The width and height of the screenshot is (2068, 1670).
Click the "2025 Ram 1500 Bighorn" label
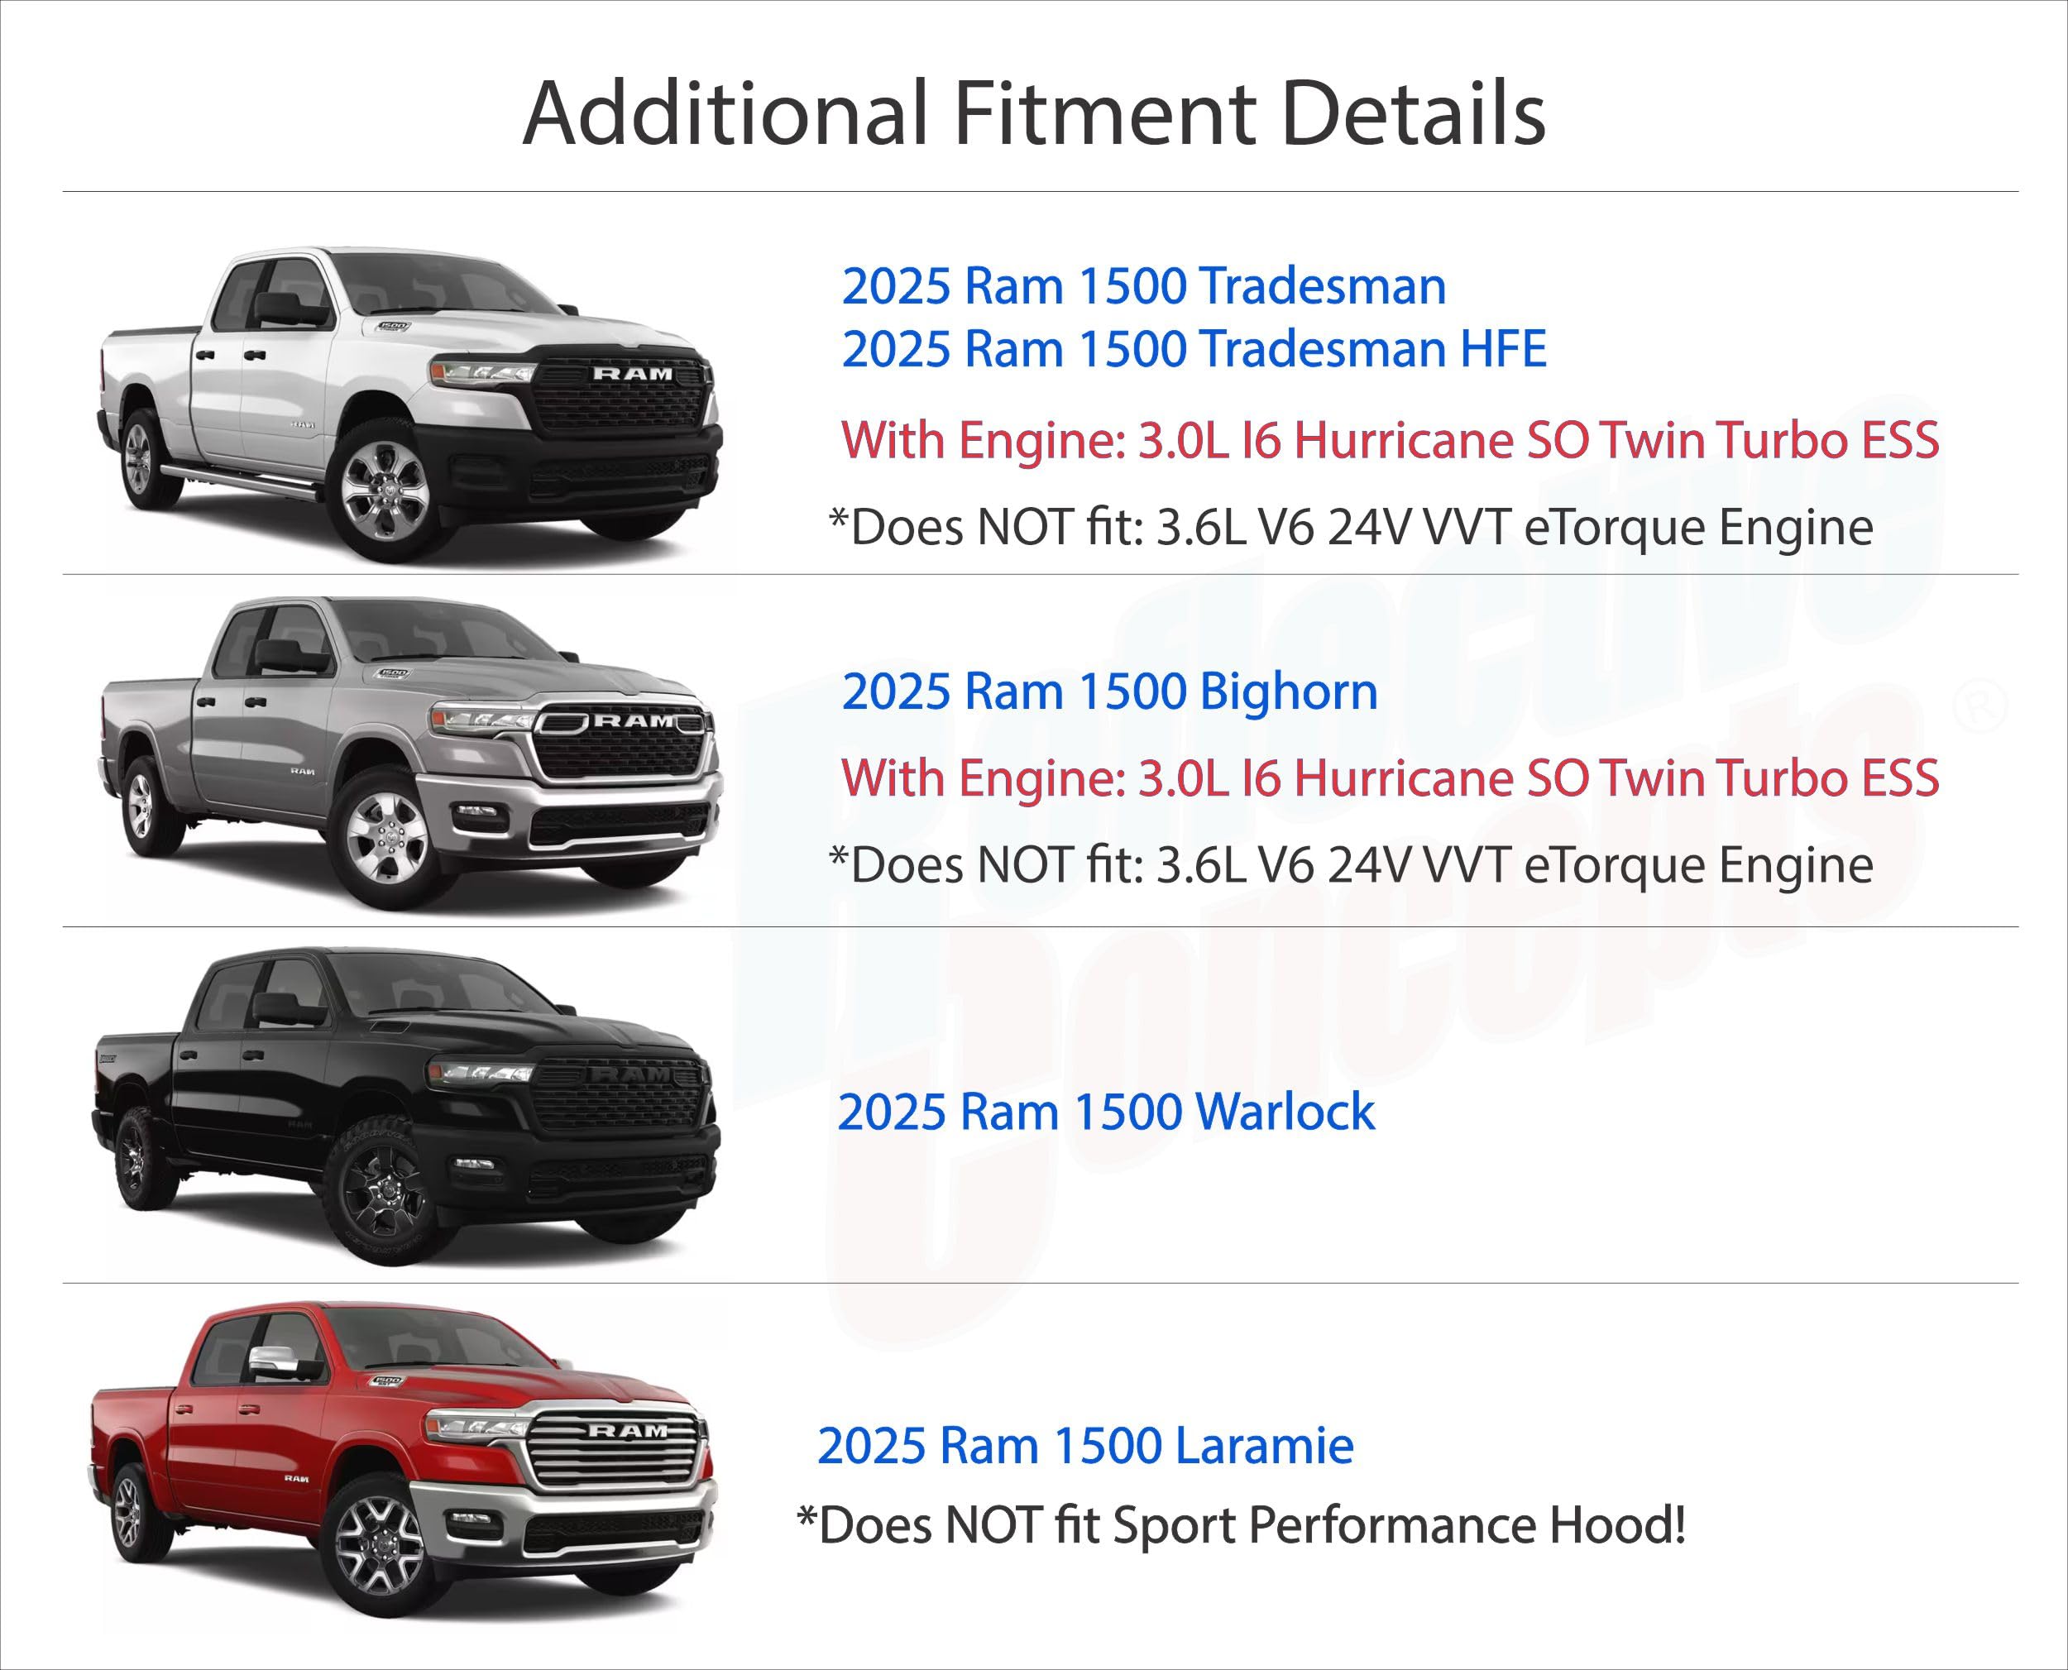click(1109, 691)
